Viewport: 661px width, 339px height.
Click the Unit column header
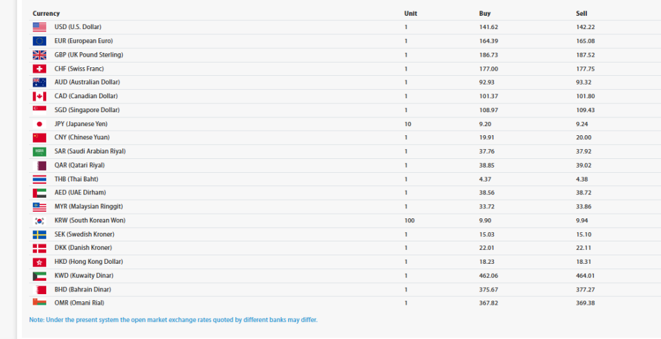click(x=410, y=13)
